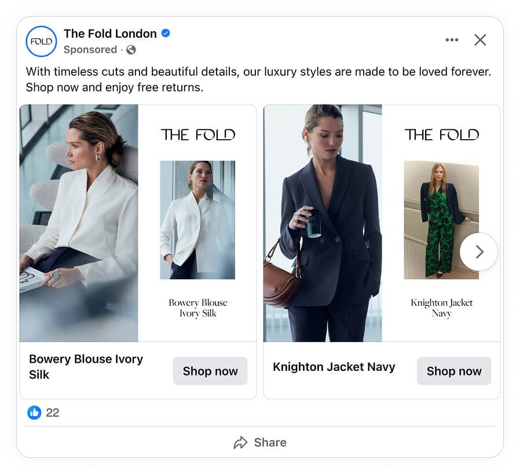Click the Share arrow icon
This screenshot has height=474, width=520.
click(x=241, y=442)
